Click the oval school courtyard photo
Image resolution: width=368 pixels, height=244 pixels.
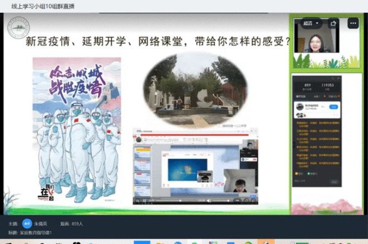195,91
